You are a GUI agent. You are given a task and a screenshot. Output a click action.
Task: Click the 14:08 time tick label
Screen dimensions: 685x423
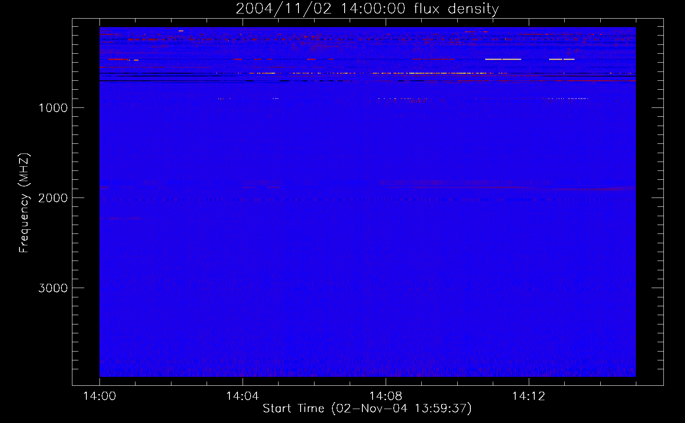pyautogui.click(x=386, y=396)
